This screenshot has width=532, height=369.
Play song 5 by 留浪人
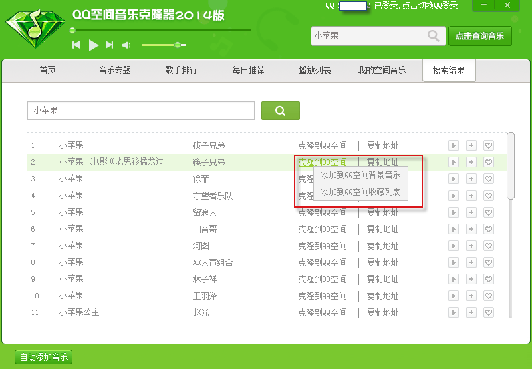[454, 212]
